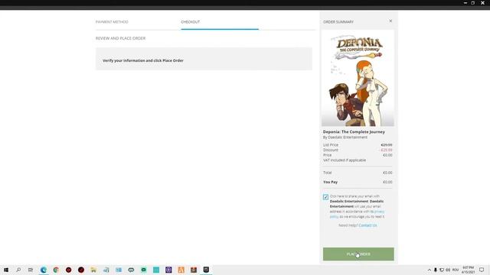Open the microphone tray icon
The height and width of the screenshot is (275, 490).
coord(436,270)
